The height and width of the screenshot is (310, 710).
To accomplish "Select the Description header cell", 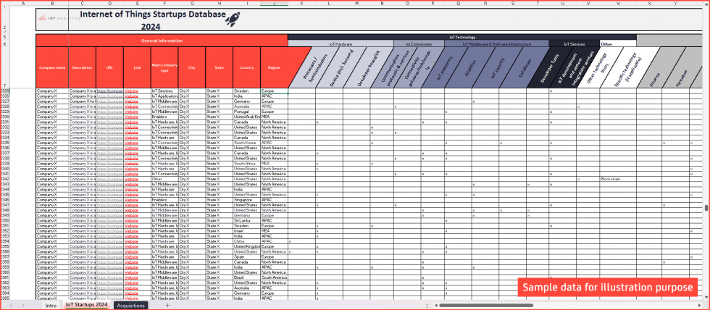I will click(x=82, y=67).
